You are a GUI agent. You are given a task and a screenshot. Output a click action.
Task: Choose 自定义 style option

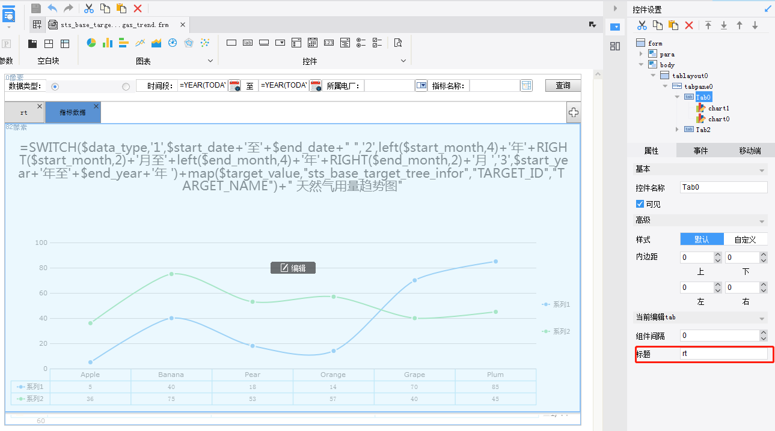(x=746, y=240)
